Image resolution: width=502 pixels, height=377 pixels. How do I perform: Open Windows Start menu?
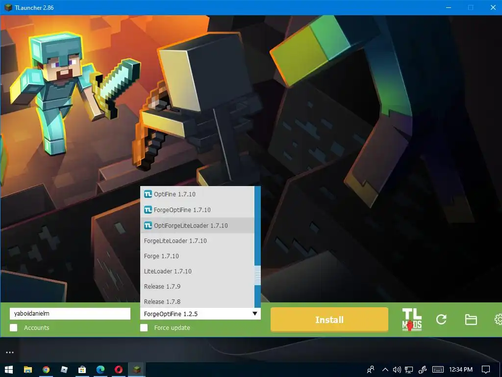9,370
